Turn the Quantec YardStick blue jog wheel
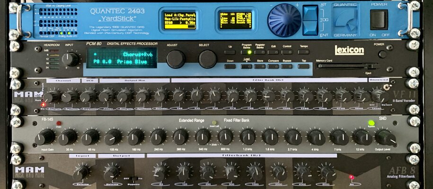The image size is (433, 189). pyautogui.click(x=284, y=20)
